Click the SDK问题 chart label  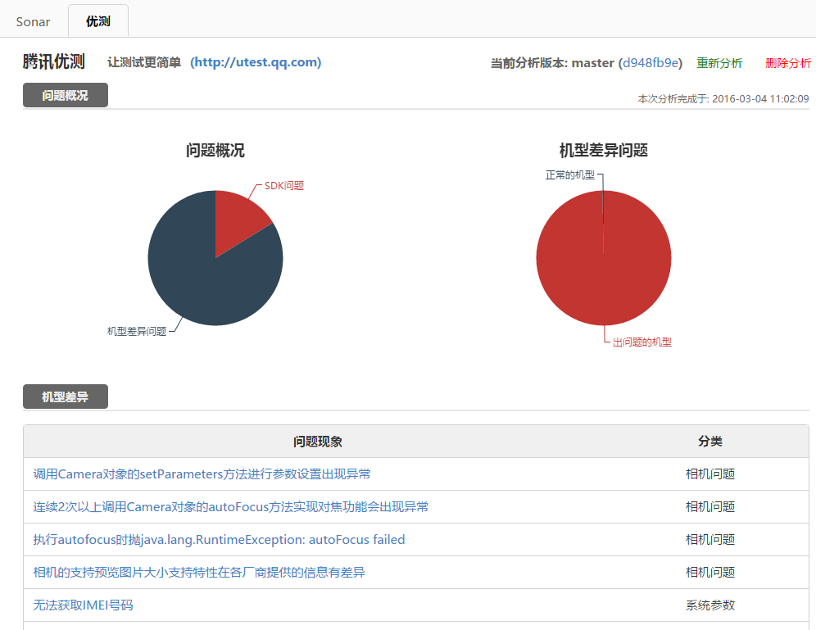(284, 186)
